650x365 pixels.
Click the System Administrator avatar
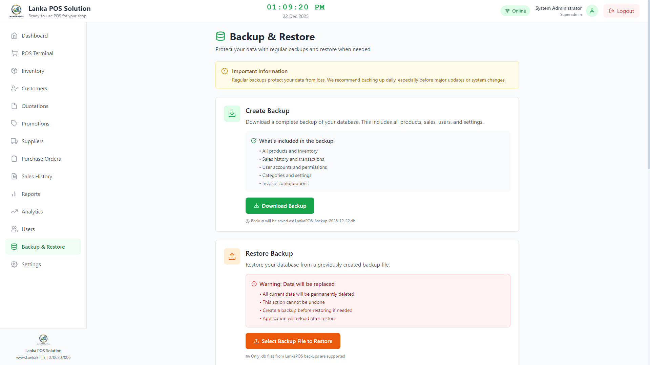click(591, 11)
